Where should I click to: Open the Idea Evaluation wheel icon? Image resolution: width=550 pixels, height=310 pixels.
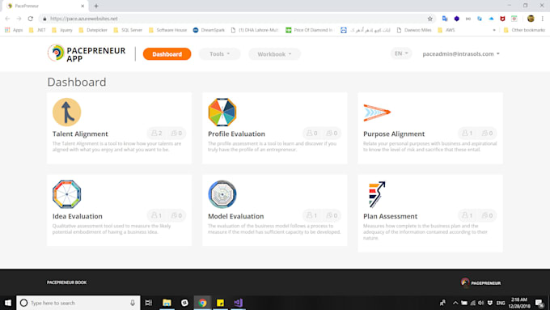tap(66, 194)
